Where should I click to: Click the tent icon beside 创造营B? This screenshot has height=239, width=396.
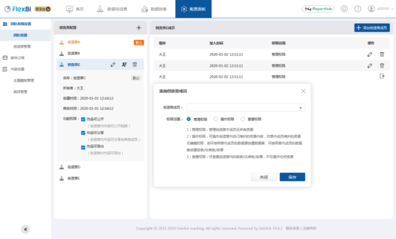pos(62,54)
